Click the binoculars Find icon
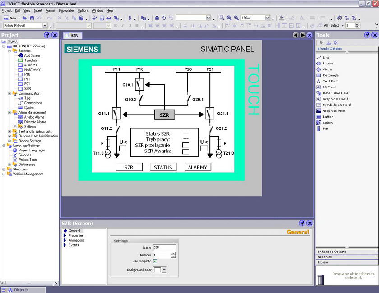 coord(157,18)
